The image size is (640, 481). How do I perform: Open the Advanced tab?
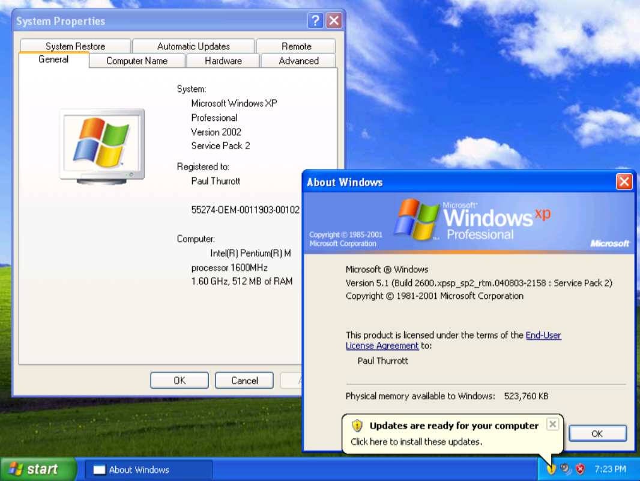[x=298, y=61]
